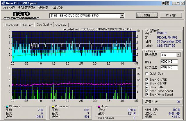Disable Show Read Speed checkbox

[x=147, y=91]
